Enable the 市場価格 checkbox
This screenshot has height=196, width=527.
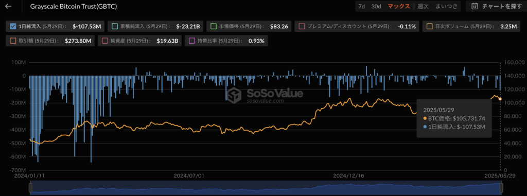pos(213,26)
